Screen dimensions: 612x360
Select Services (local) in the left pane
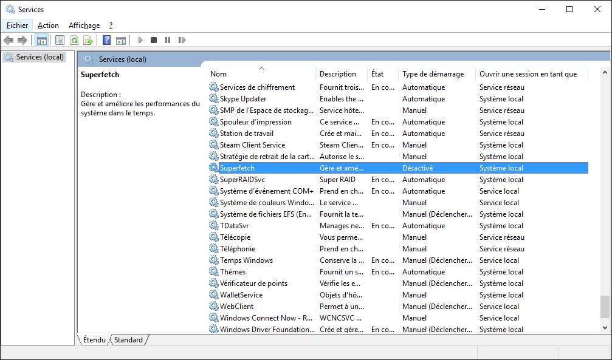tap(39, 56)
